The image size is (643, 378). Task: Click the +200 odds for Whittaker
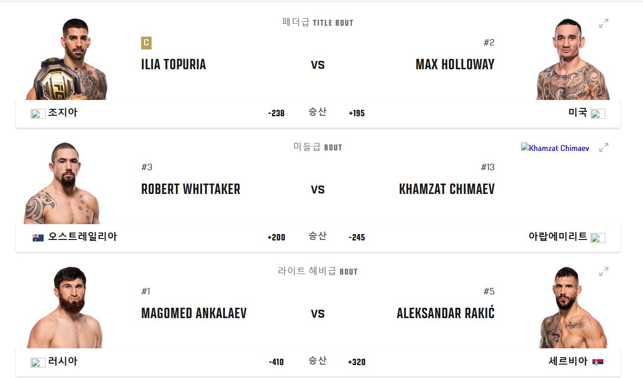[276, 237]
